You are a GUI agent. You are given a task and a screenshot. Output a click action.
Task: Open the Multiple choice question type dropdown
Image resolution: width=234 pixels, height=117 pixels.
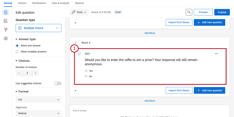pos(39,28)
